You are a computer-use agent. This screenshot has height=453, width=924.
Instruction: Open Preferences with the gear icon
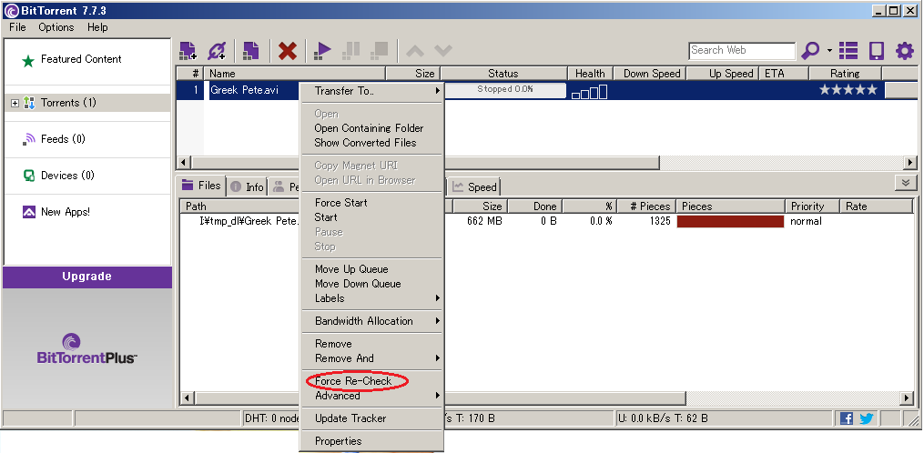point(904,51)
